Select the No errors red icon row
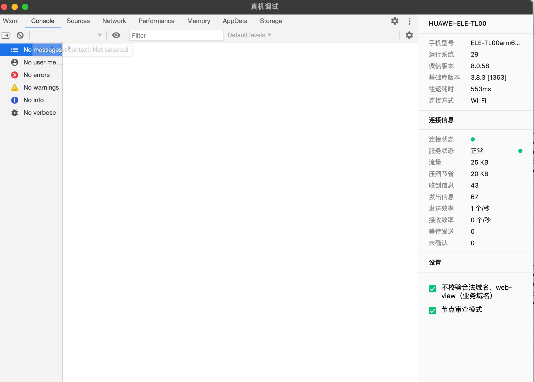Image resolution: width=534 pixels, height=382 pixels. 31,75
